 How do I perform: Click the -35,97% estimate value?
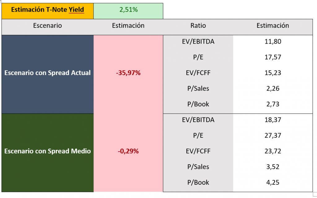click(128, 73)
